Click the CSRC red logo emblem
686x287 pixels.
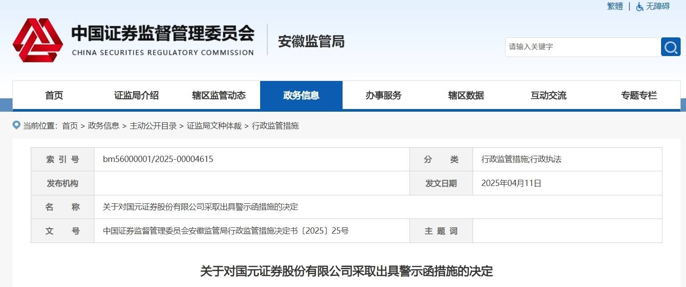[x=38, y=40]
